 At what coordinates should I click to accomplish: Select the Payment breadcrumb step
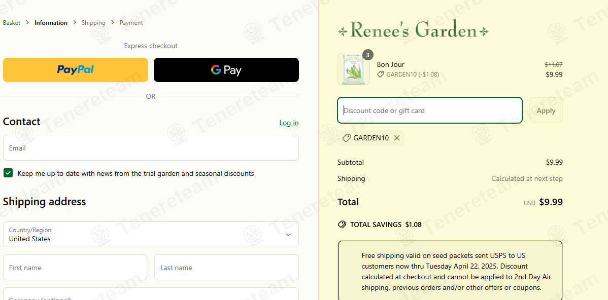(131, 23)
